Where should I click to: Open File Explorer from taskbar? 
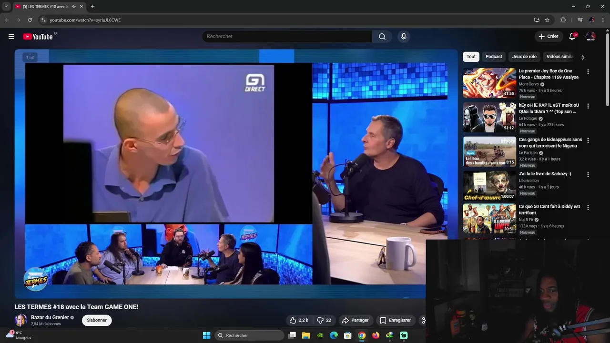tap(306, 335)
